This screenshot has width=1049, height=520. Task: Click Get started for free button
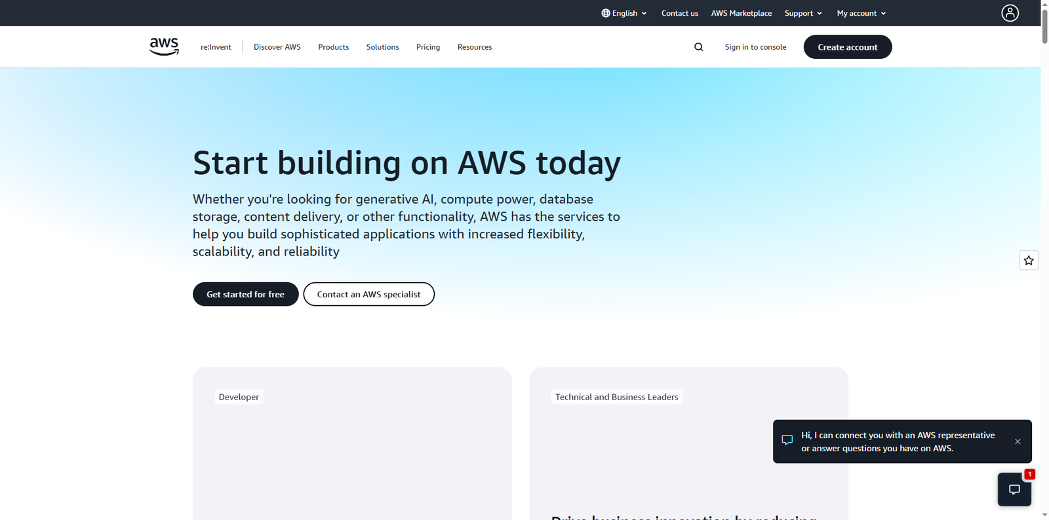pos(246,294)
